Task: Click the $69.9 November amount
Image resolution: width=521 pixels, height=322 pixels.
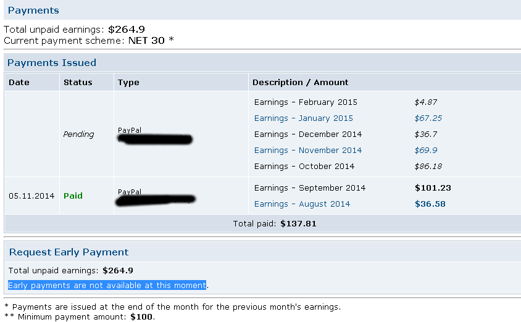Action: tap(426, 151)
